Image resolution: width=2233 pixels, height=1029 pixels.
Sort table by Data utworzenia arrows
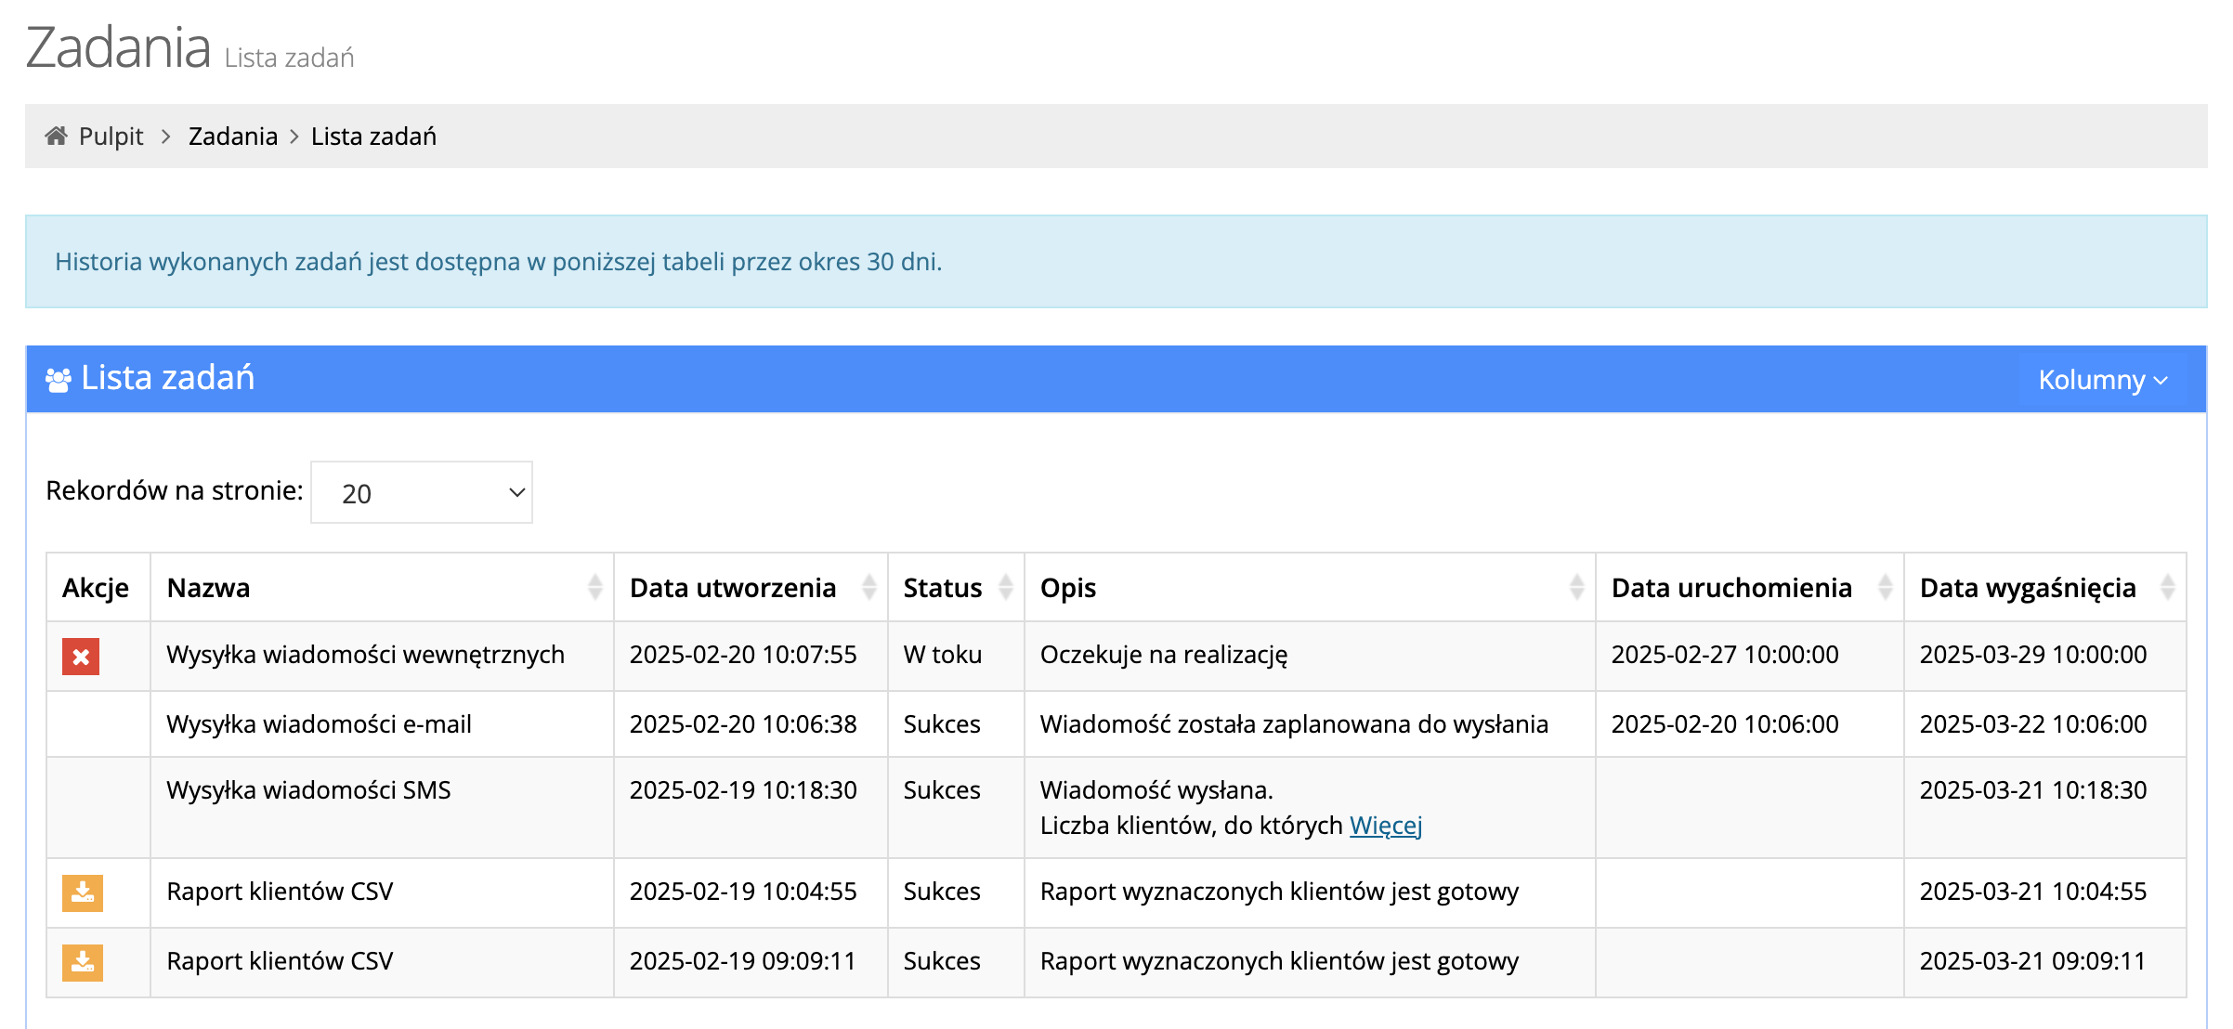point(869,587)
